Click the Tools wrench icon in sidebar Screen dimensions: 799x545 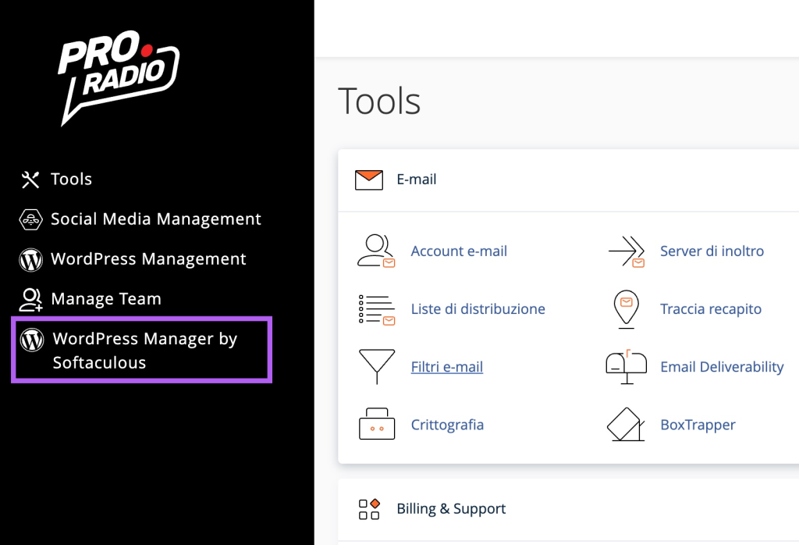[30, 180]
